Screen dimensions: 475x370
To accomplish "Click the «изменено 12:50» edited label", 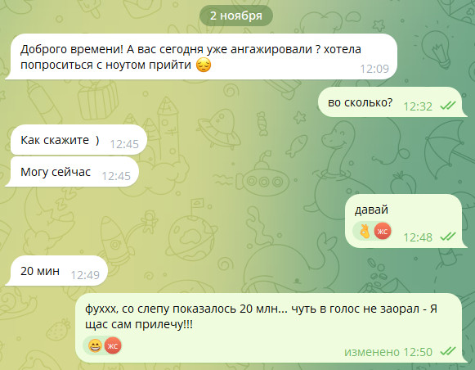I will tap(388, 352).
